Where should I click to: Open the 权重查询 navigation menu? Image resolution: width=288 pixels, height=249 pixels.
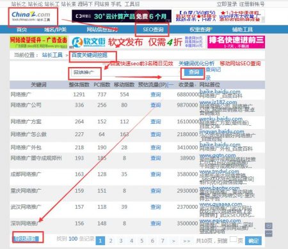pos(200,29)
